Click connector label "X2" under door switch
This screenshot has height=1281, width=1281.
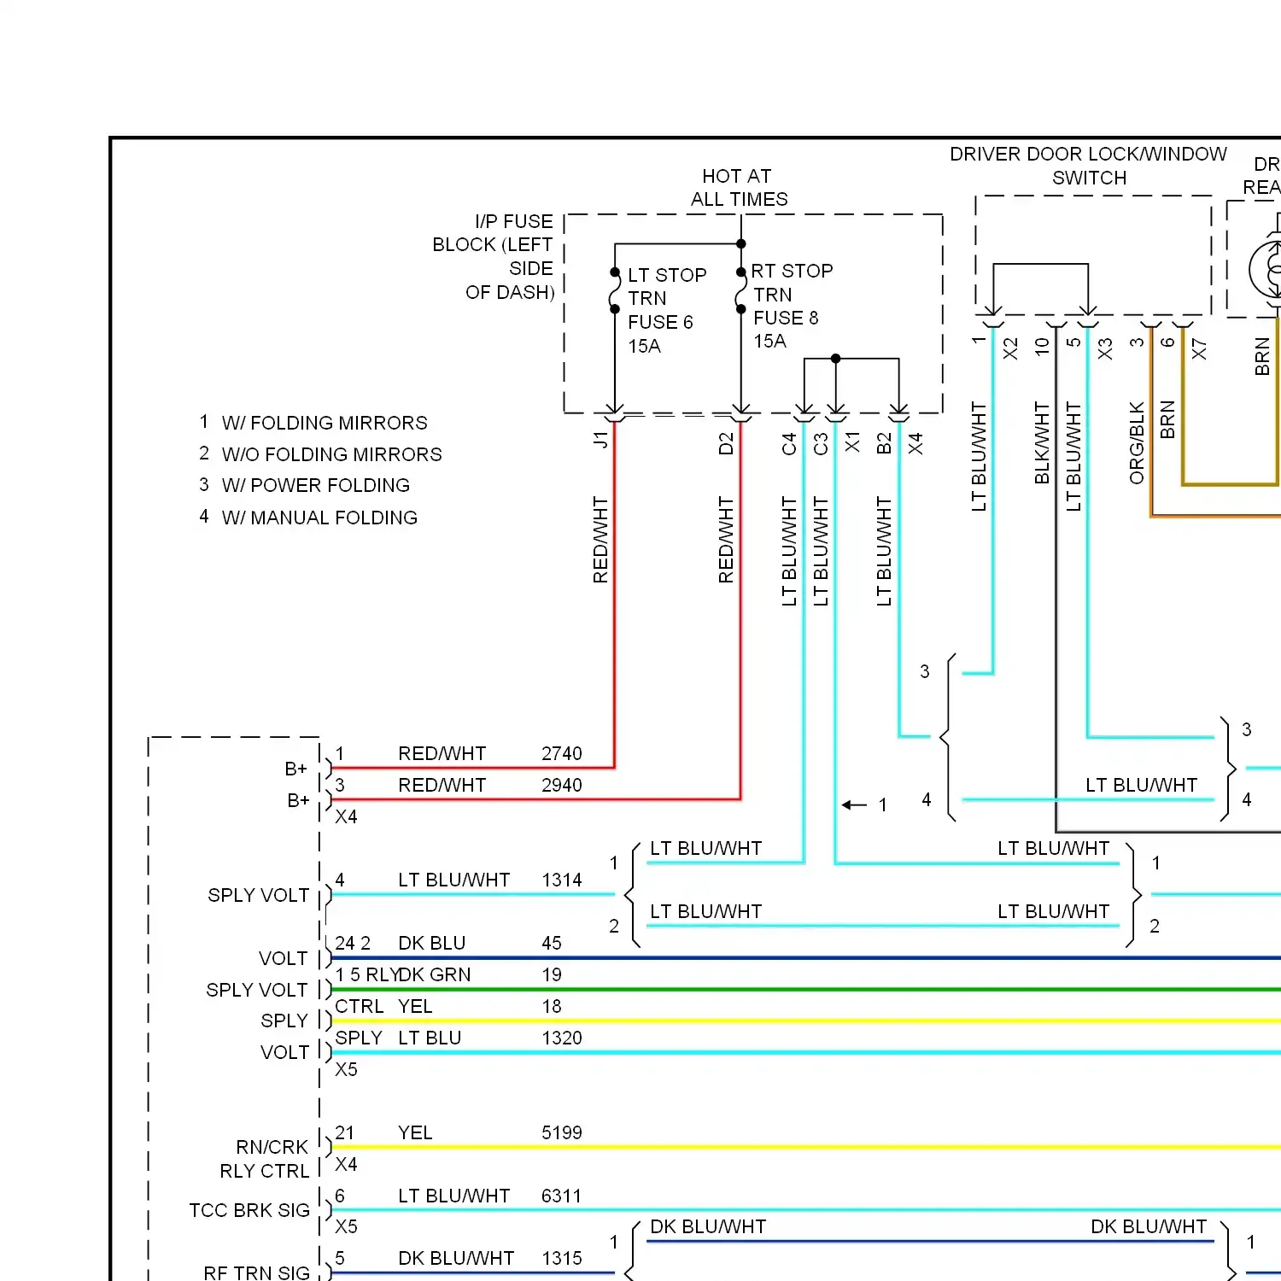1010,349
